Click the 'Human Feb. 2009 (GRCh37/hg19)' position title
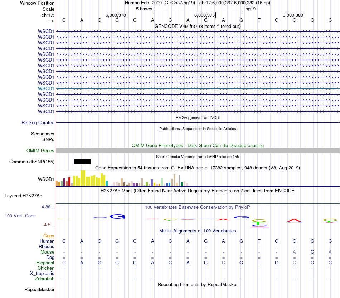Viewport: 340px width, 298px height. point(160,3)
